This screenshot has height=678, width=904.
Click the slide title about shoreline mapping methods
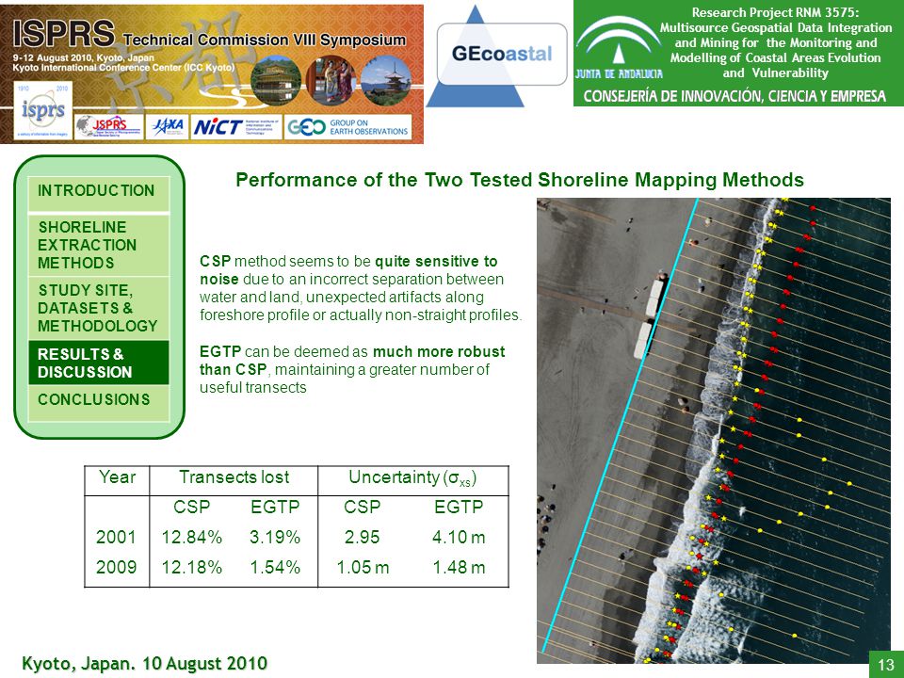click(x=520, y=180)
